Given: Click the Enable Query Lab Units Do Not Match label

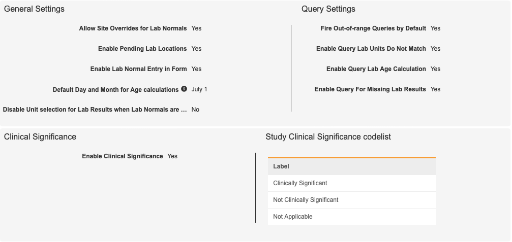Looking at the screenshot, I should coord(371,49).
